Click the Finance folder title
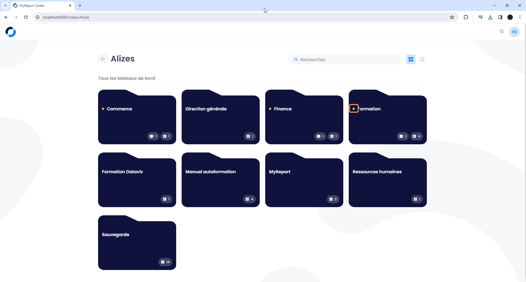 pyautogui.click(x=283, y=109)
